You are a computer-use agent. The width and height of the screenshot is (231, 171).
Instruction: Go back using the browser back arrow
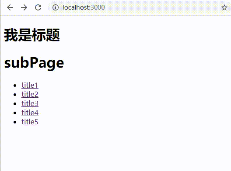10,7
